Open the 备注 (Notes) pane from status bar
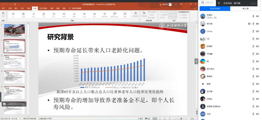The height and width of the screenshot is (120, 262). [x=140, y=118]
